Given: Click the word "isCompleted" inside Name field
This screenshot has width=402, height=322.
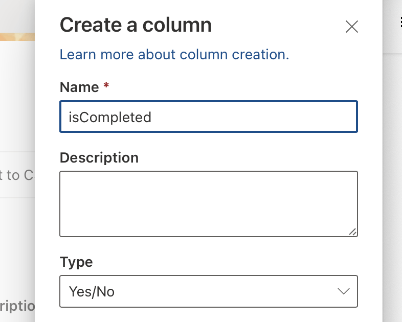Looking at the screenshot, I should coord(110,117).
